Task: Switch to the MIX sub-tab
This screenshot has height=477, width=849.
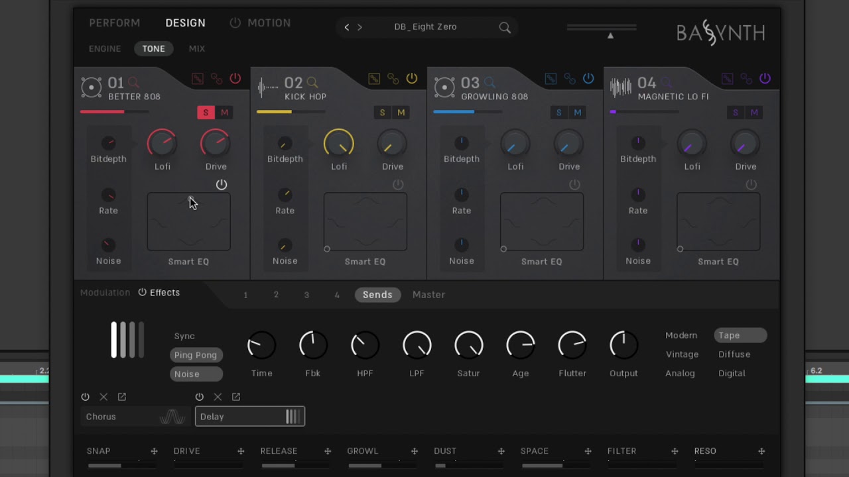Action: coord(197,48)
